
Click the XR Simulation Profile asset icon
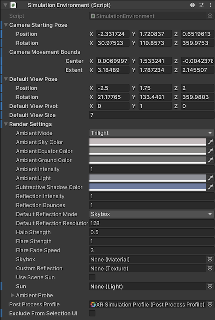point(93,305)
